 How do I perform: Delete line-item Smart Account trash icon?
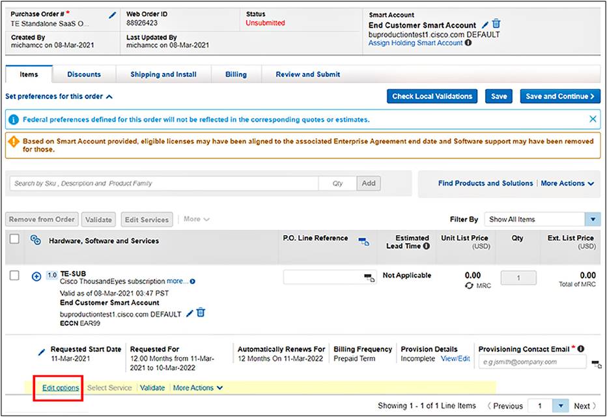point(201,312)
